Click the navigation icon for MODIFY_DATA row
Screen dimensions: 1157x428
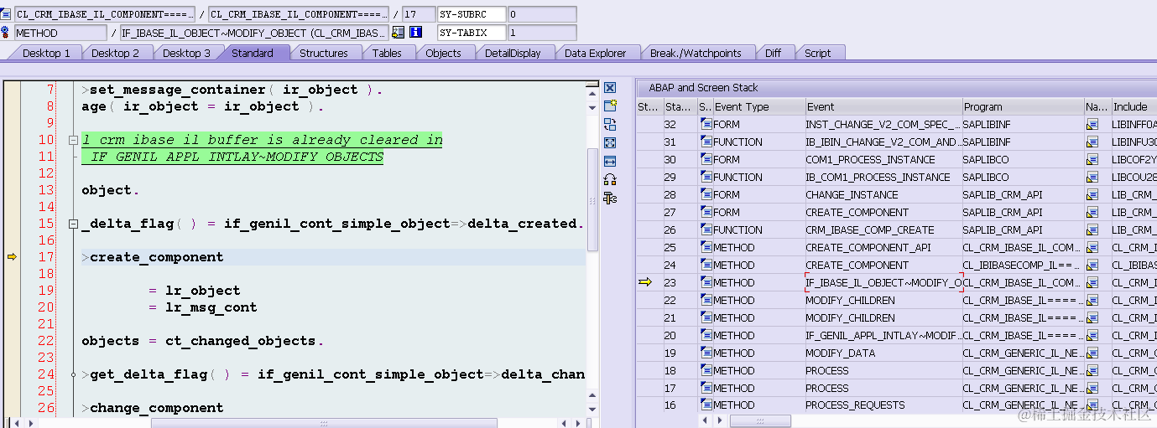point(1092,353)
